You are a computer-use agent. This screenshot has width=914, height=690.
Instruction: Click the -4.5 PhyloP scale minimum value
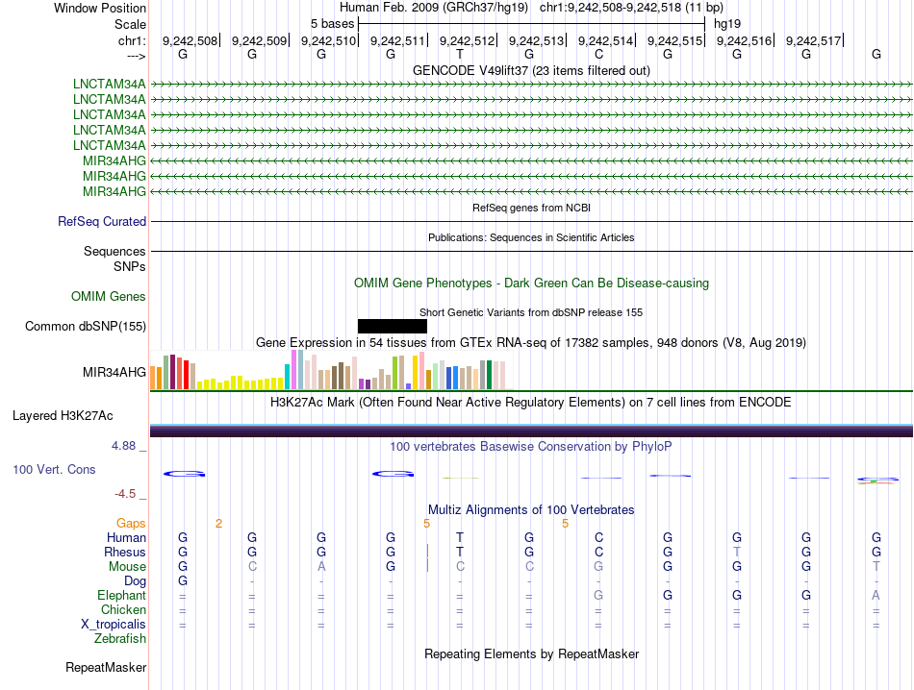click(125, 494)
